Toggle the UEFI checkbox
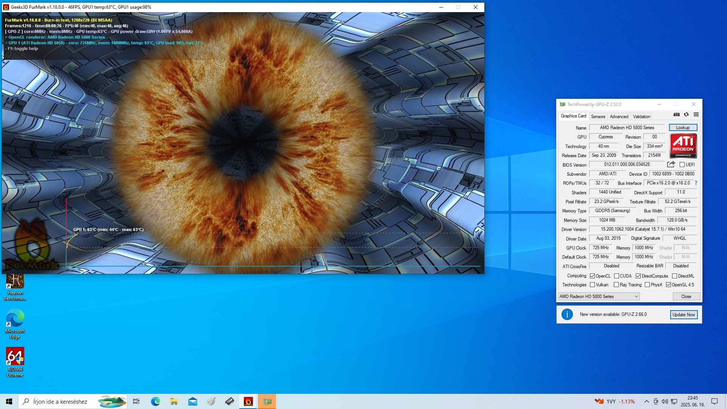 pyautogui.click(x=682, y=165)
